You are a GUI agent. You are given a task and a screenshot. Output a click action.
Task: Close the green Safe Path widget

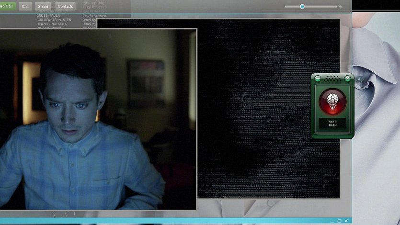pyautogui.click(x=347, y=78)
